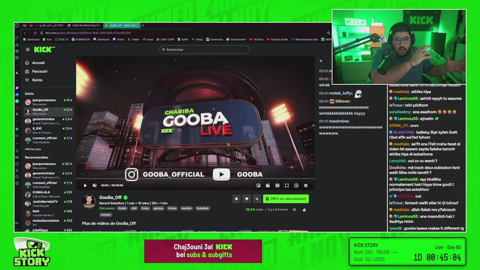The width and height of the screenshot is (480, 270).
Task: Select the Arabic tag
Action: tap(122, 208)
